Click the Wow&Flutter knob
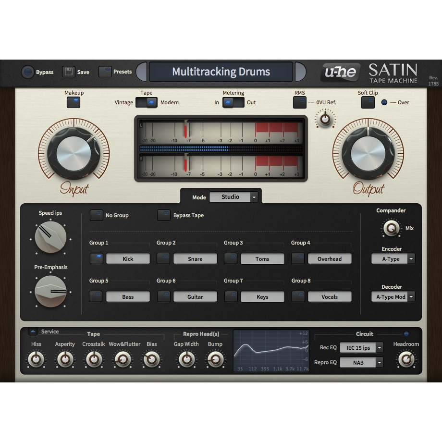The image size is (442, 442). click(123, 359)
